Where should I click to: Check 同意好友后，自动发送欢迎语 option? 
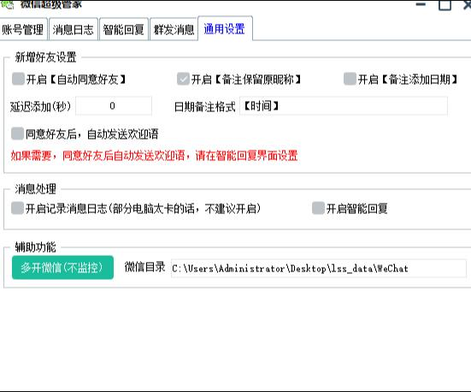(x=17, y=134)
